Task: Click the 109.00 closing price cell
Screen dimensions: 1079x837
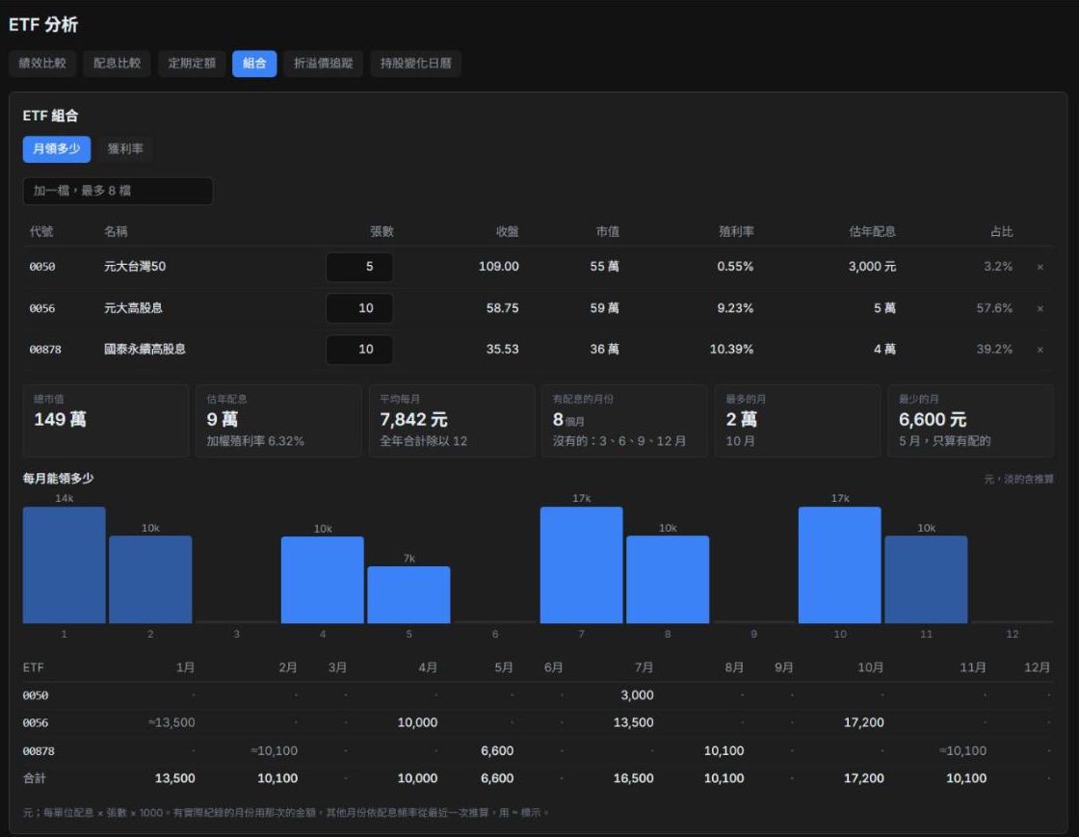Action: click(499, 267)
